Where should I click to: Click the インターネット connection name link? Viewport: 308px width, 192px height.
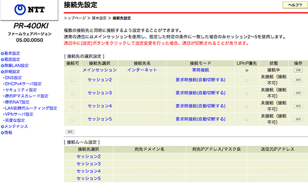pyautogui.click(x=142, y=70)
